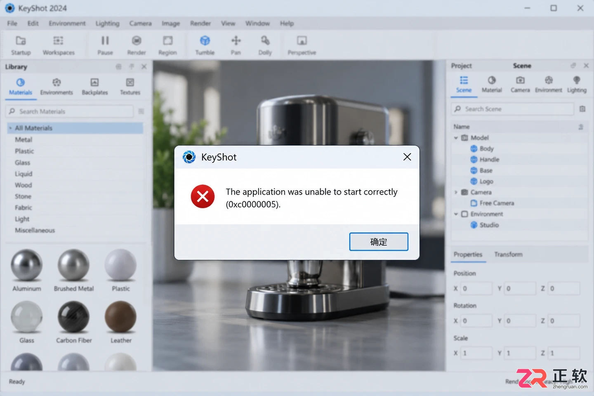Pick the Aluminum material swatch

[x=27, y=265]
